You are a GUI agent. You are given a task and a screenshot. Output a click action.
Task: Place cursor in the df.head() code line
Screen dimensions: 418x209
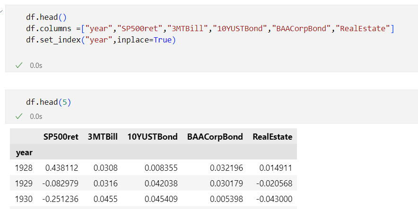[46, 17]
